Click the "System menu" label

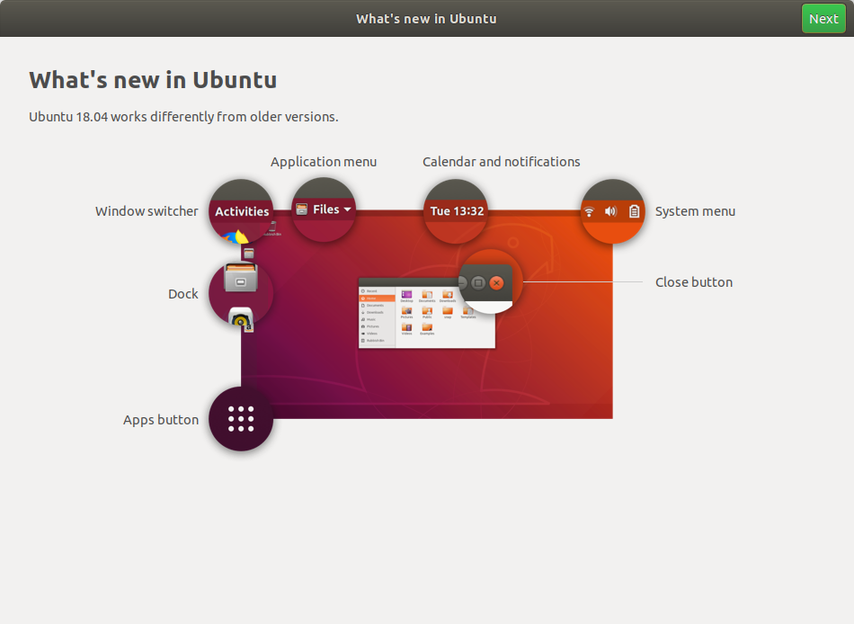695,211
